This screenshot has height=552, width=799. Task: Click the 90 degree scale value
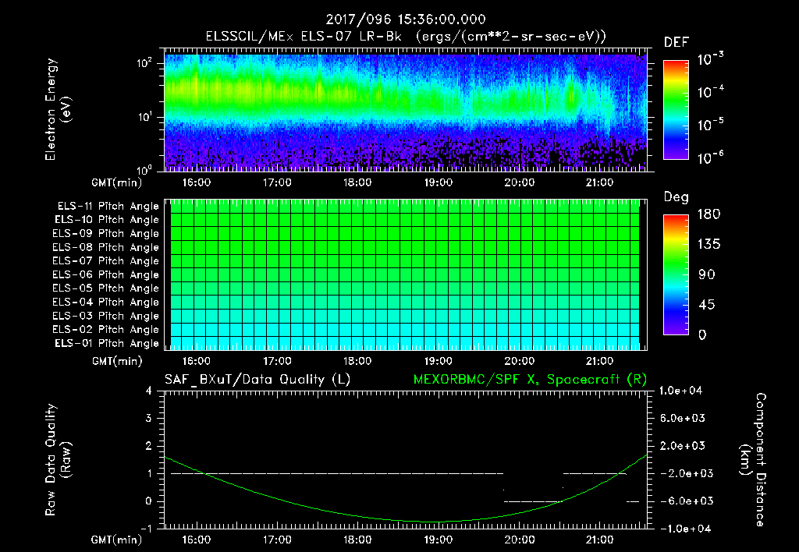point(707,275)
